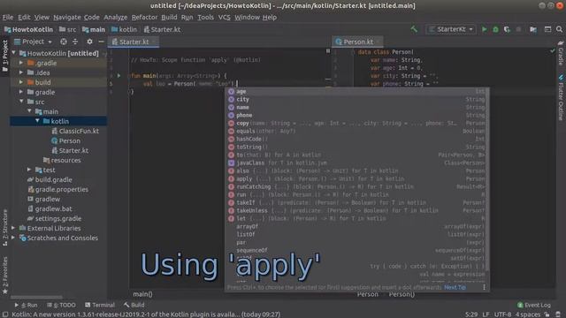Expand External Libraries node
Screen dimensions: 566x318
[13, 228]
